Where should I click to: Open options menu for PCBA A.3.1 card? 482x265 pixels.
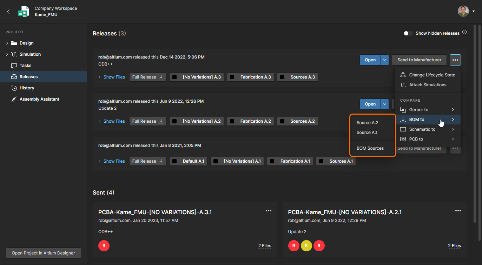coord(269,211)
